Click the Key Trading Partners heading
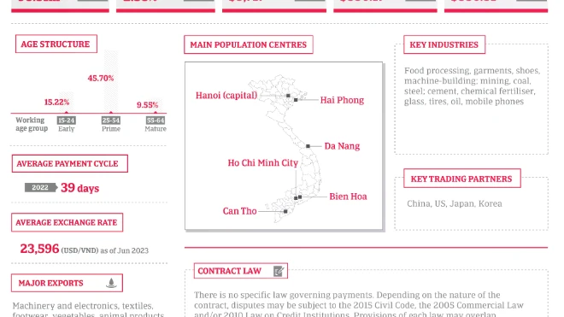The width and height of the screenshot is (564, 317). (461, 179)
